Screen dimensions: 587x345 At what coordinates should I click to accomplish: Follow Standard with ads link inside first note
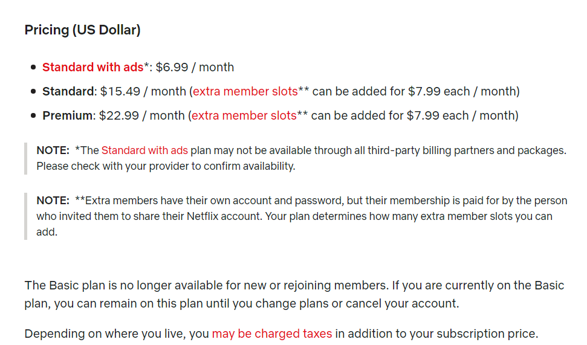tap(144, 150)
